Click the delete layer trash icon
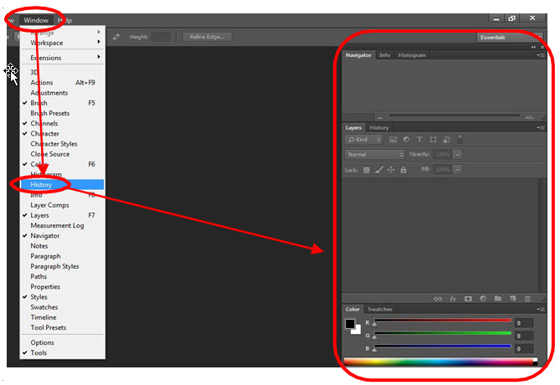This screenshot has height=385, width=560. click(527, 298)
